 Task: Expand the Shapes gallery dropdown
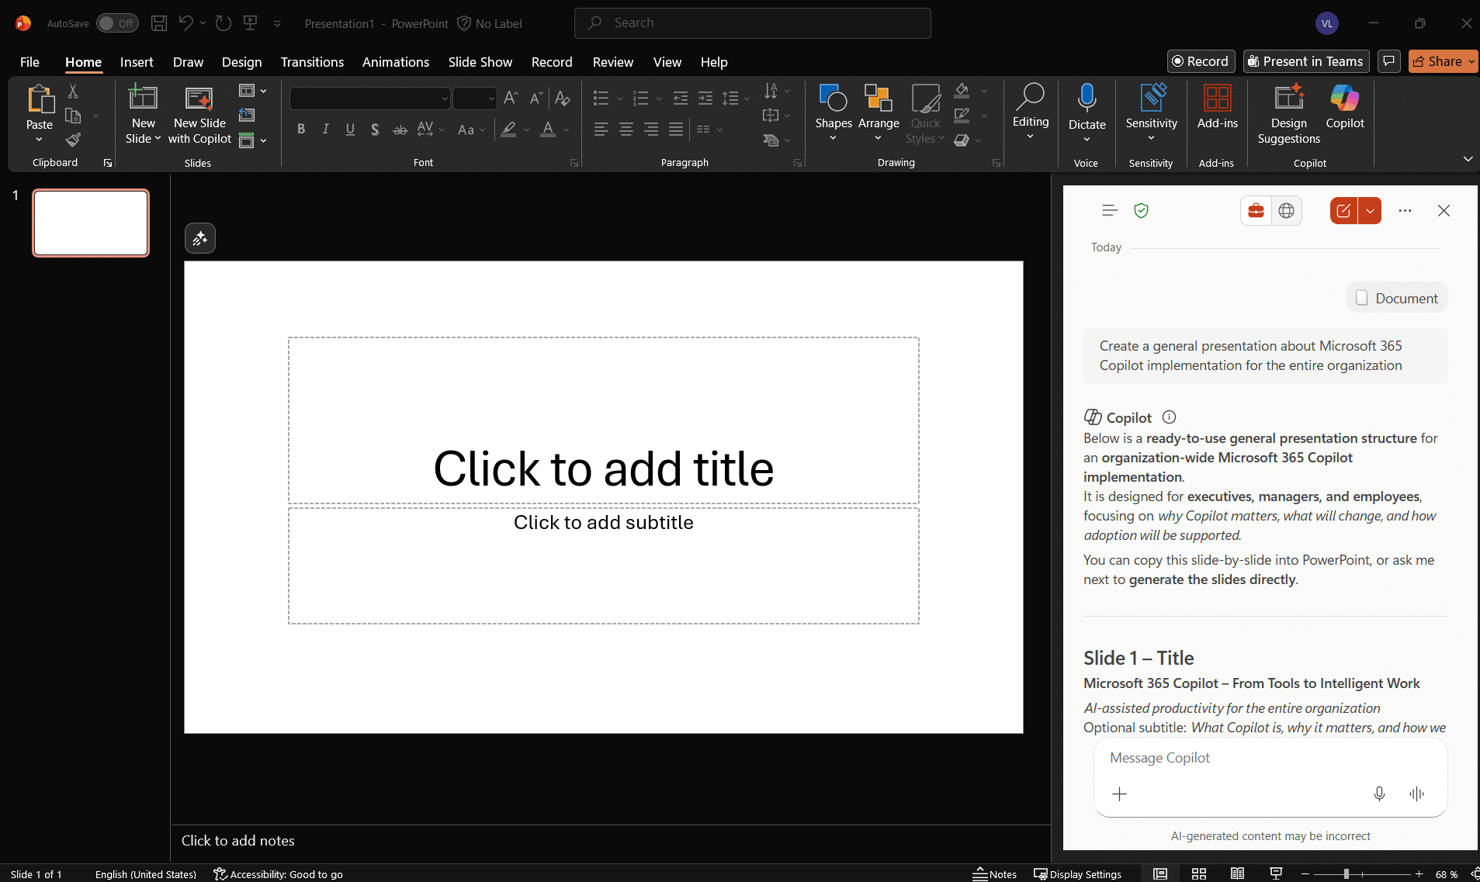click(x=834, y=138)
